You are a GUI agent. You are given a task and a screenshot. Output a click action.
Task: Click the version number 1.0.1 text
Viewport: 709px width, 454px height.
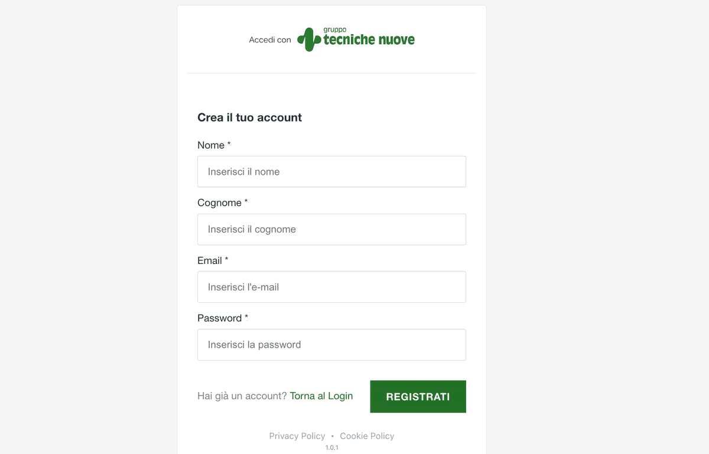coord(331,447)
